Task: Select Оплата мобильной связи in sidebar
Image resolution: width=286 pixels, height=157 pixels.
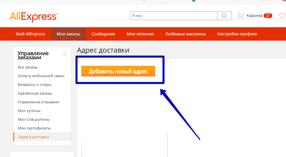Action: tap(41, 76)
